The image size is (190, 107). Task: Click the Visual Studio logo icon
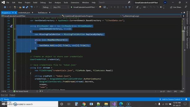click(3, 2)
